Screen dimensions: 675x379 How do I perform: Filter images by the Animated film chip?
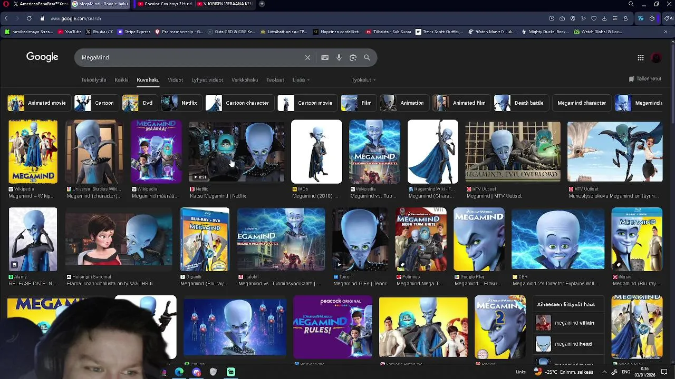pos(461,103)
